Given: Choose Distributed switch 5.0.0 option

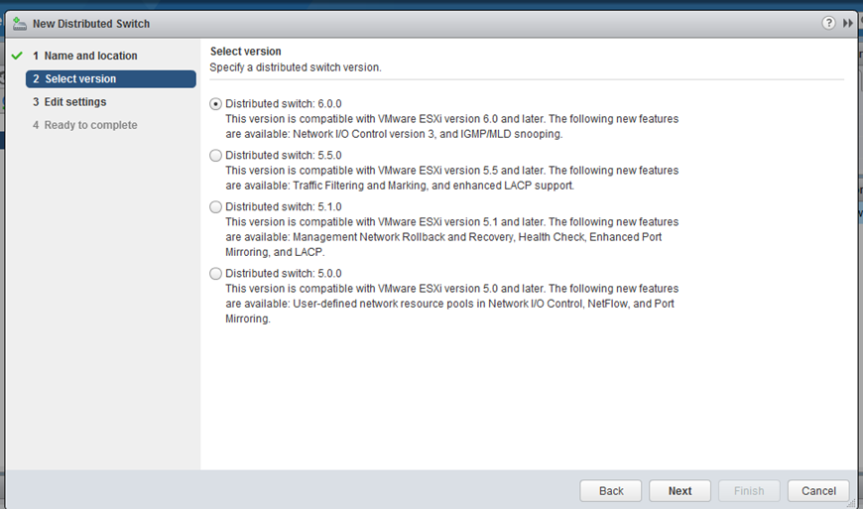Looking at the screenshot, I should coord(216,274).
